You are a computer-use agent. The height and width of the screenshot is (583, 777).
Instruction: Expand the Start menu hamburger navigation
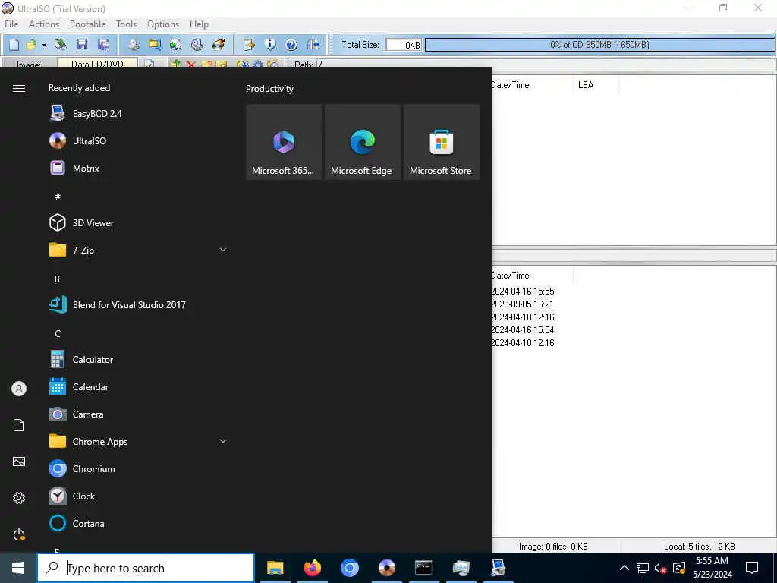coord(19,88)
